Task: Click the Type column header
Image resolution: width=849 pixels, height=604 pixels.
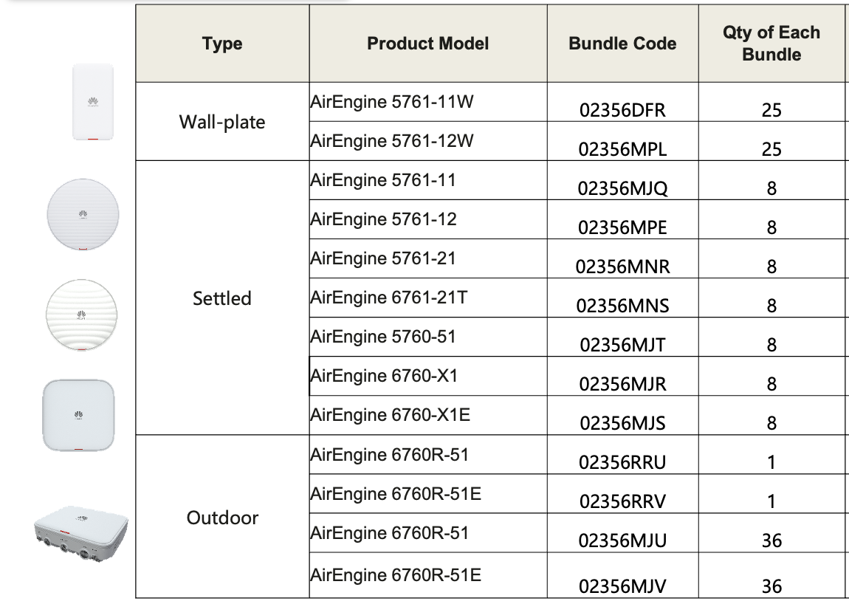Action: [222, 44]
